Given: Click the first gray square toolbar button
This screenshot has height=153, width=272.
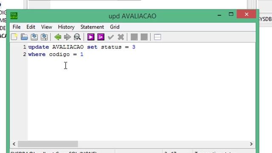Looking at the screenshot, I should (x=134, y=37).
